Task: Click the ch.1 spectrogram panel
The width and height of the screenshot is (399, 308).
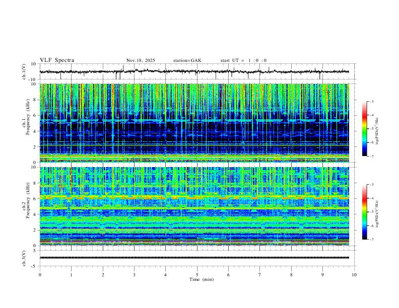Action: point(194,123)
